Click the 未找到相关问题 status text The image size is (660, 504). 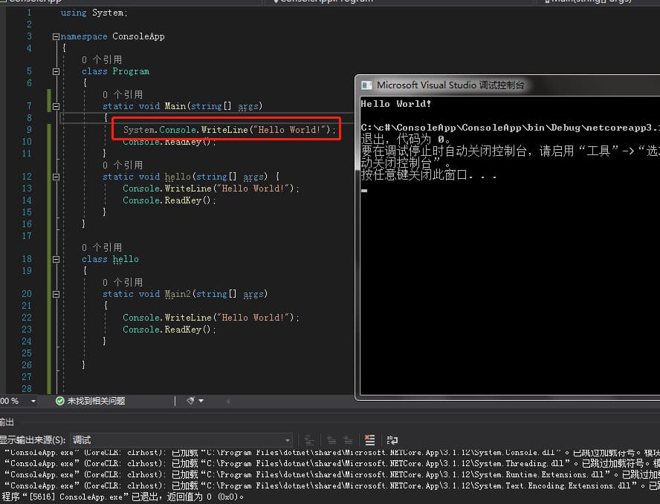[96, 401]
